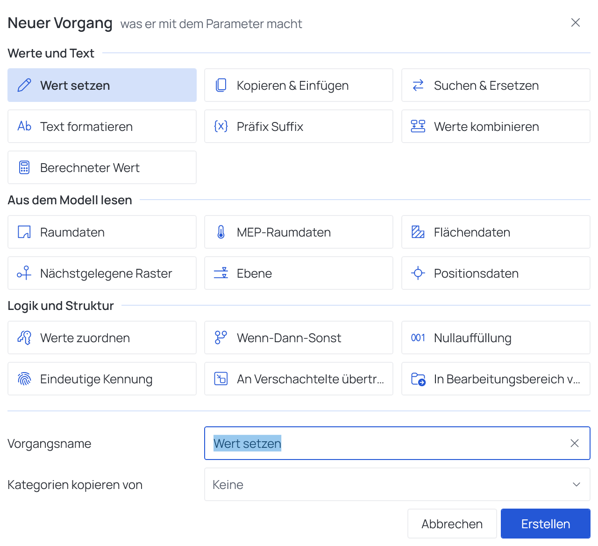Clear the Vorgangsname field with X
This screenshot has height=546, width=598.
click(x=575, y=443)
